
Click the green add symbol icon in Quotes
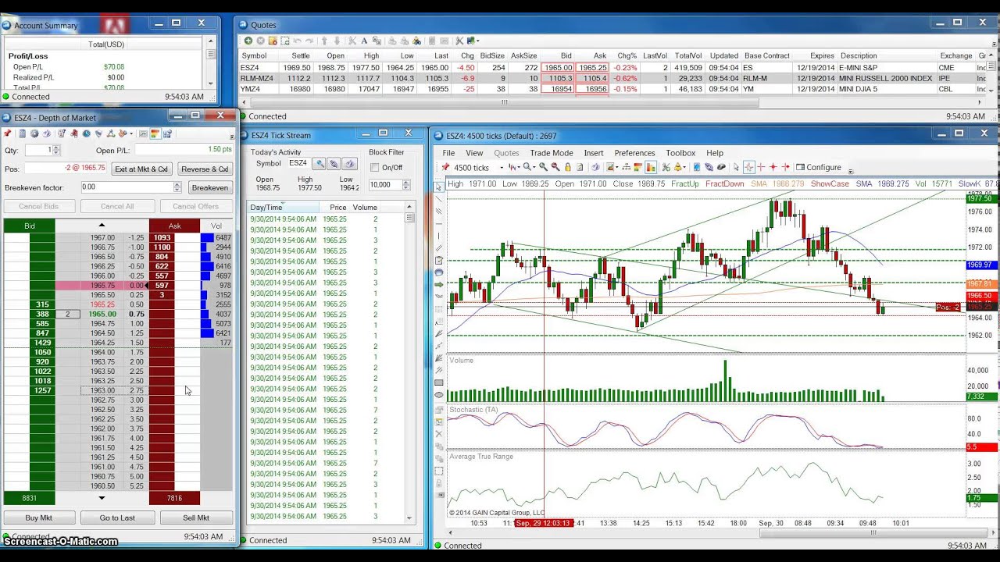(248, 41)
